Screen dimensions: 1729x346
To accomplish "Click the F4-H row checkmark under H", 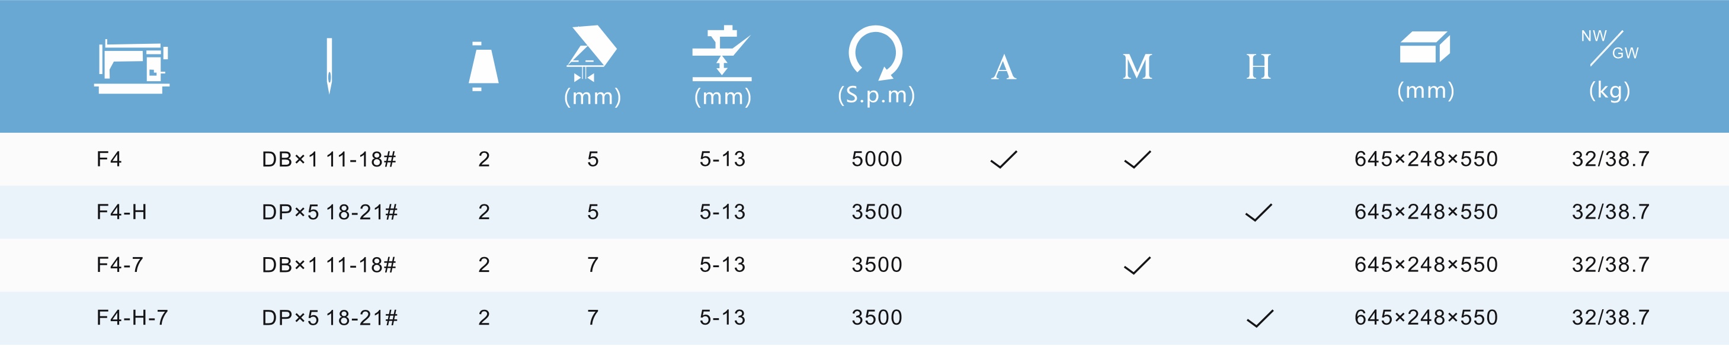I will click(x=1259, y=213).
